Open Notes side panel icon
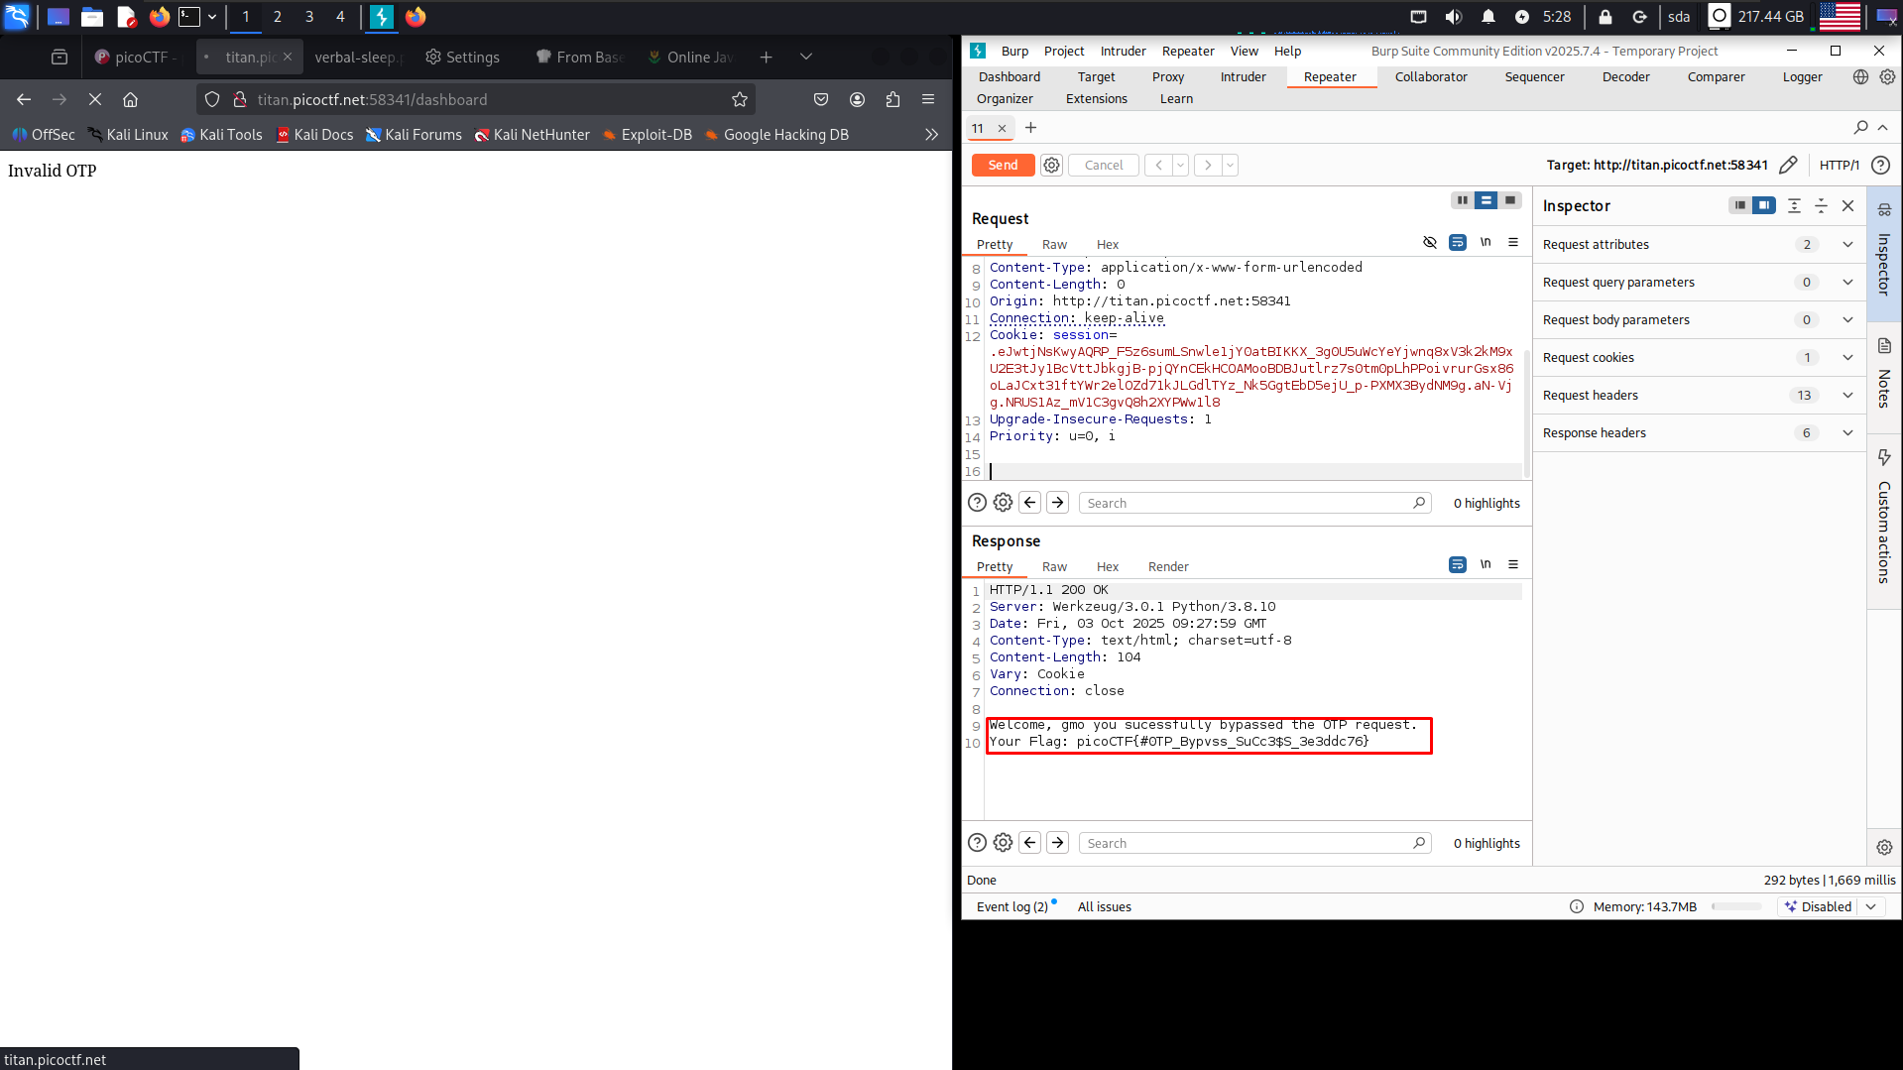 tap(1884, 346)
